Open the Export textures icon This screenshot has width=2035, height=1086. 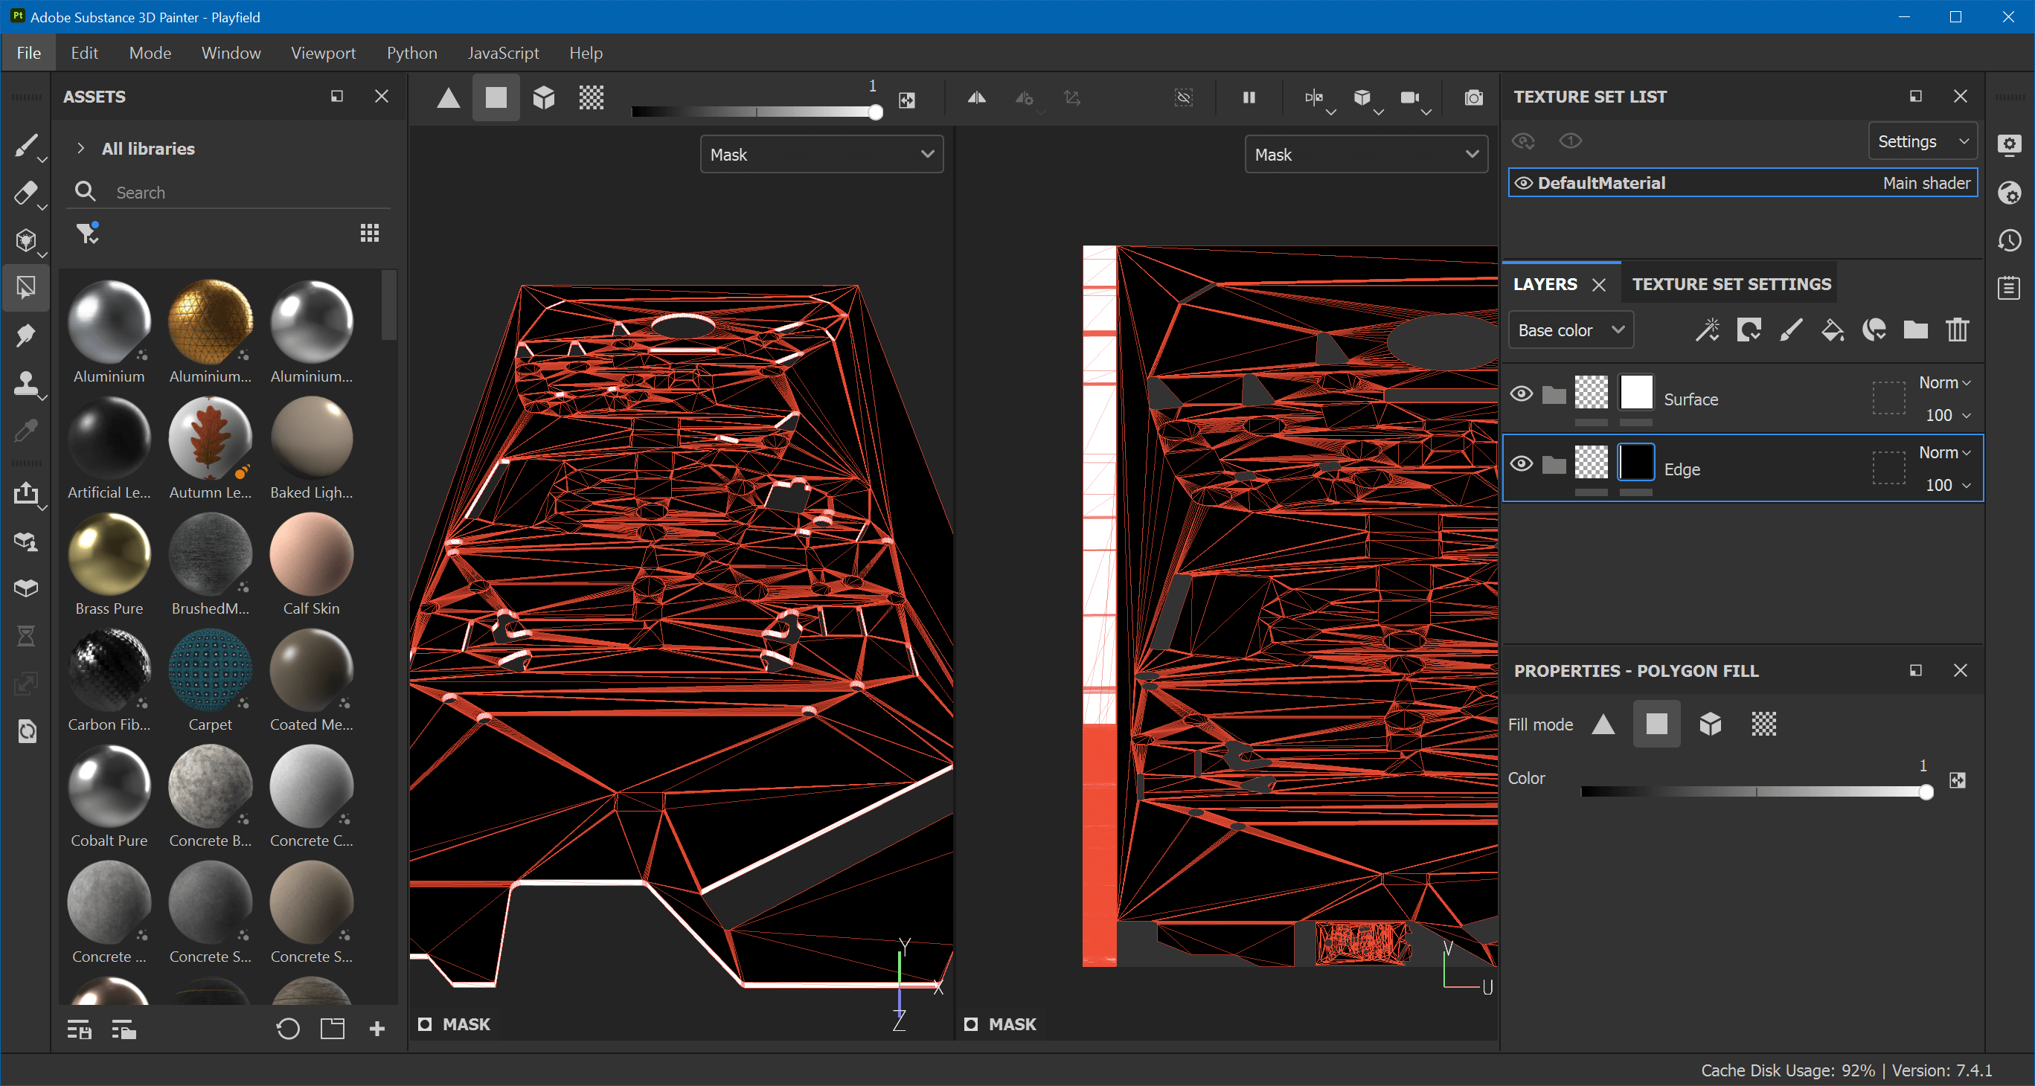coord(25,494)
